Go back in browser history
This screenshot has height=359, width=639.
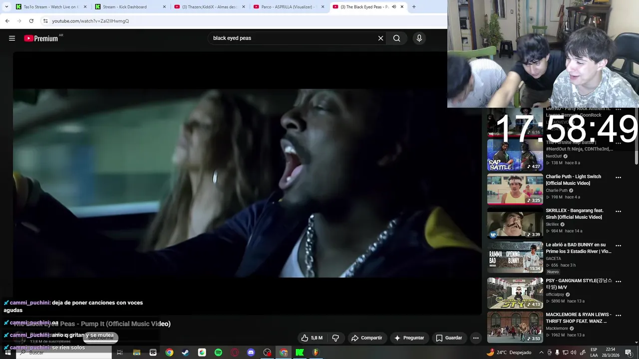(x=7, y=21)
